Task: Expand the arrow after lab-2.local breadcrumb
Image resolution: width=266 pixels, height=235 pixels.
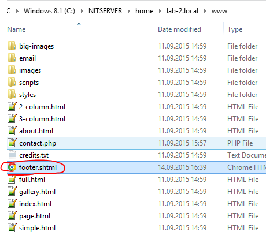Action: click(x=205, y=11)
